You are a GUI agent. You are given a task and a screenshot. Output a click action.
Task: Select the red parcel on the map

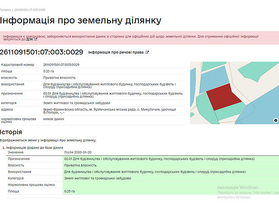coord(223,97)
